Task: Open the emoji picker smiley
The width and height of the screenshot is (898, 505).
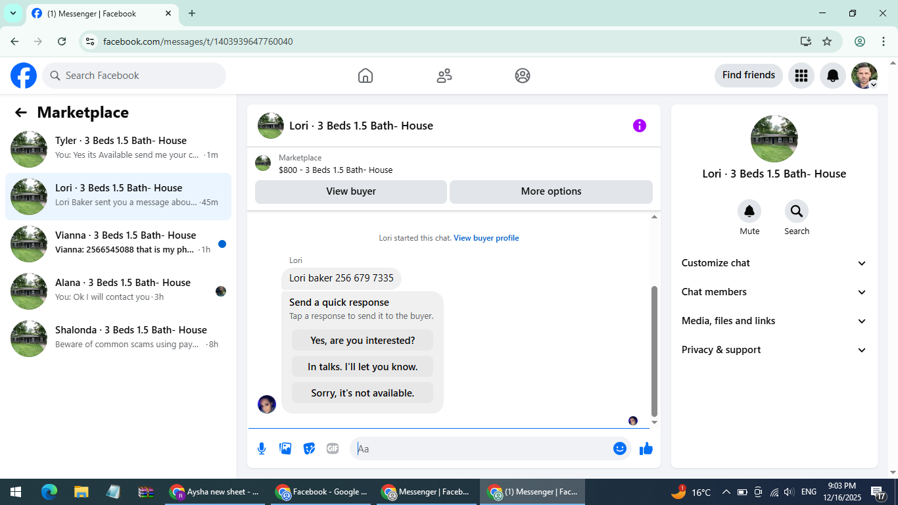Action: (x=619, y=448)
